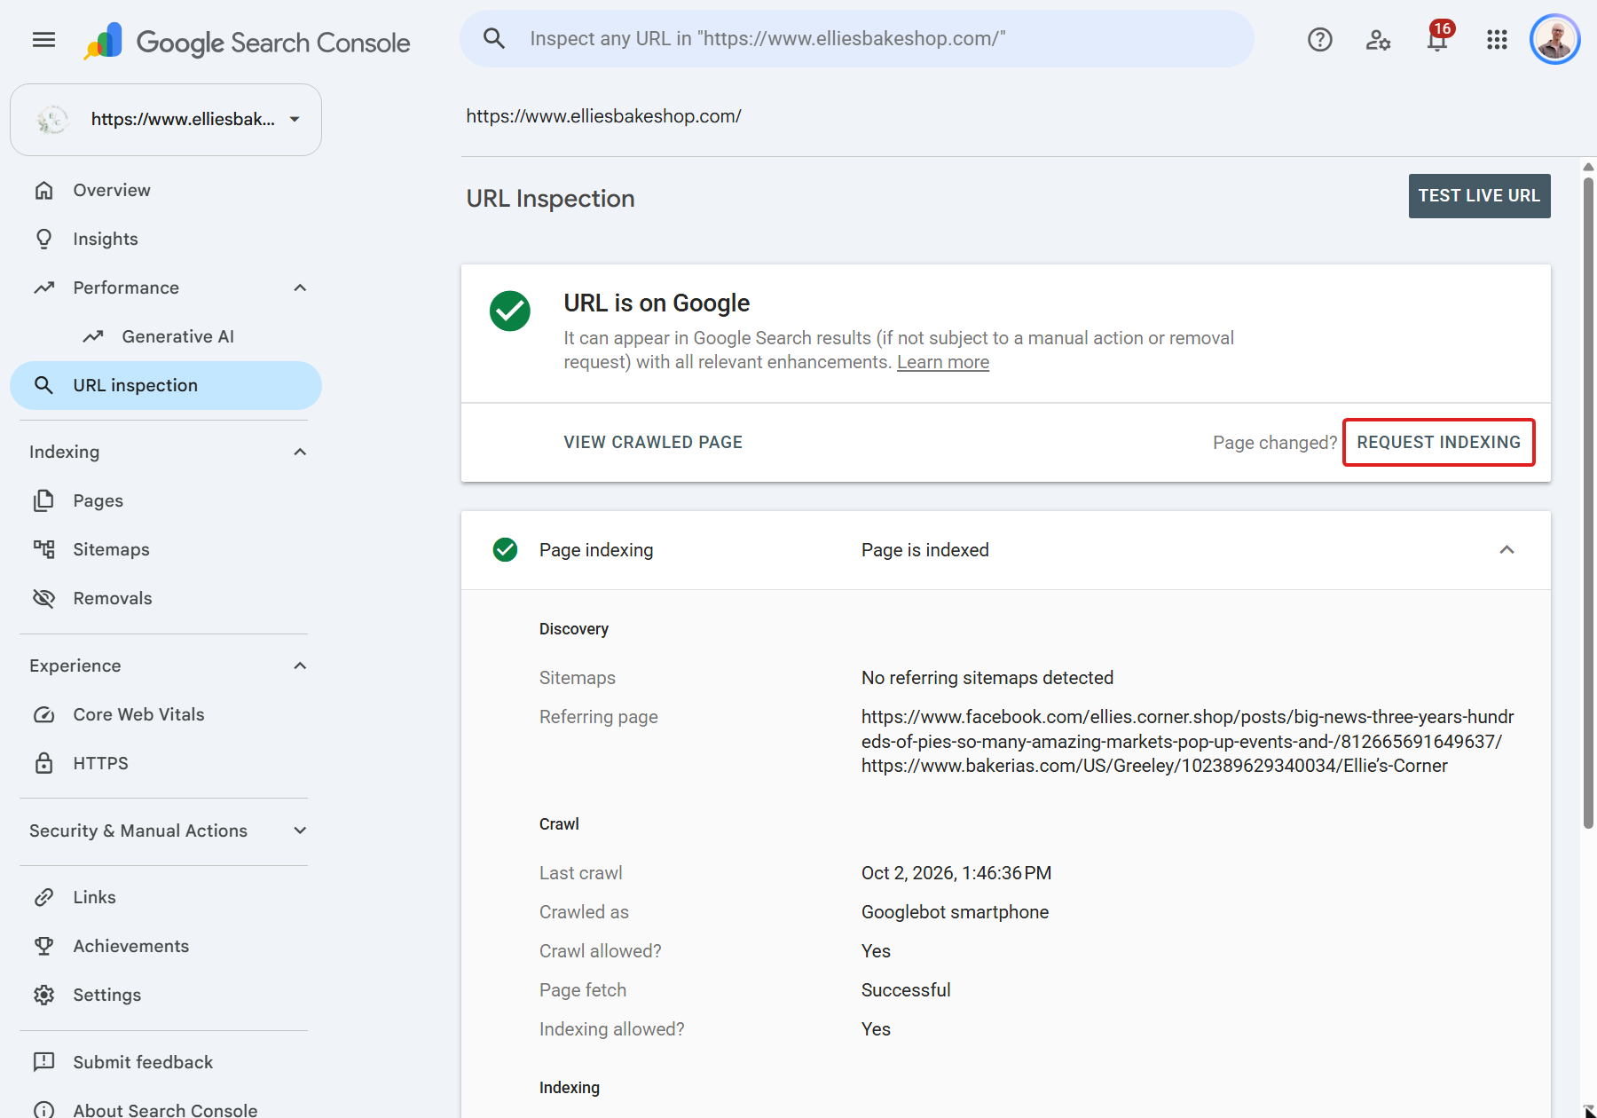This screenshot has width=1597, height=1118.
Task: Open About Search Console
Action: pos(166,1109)
